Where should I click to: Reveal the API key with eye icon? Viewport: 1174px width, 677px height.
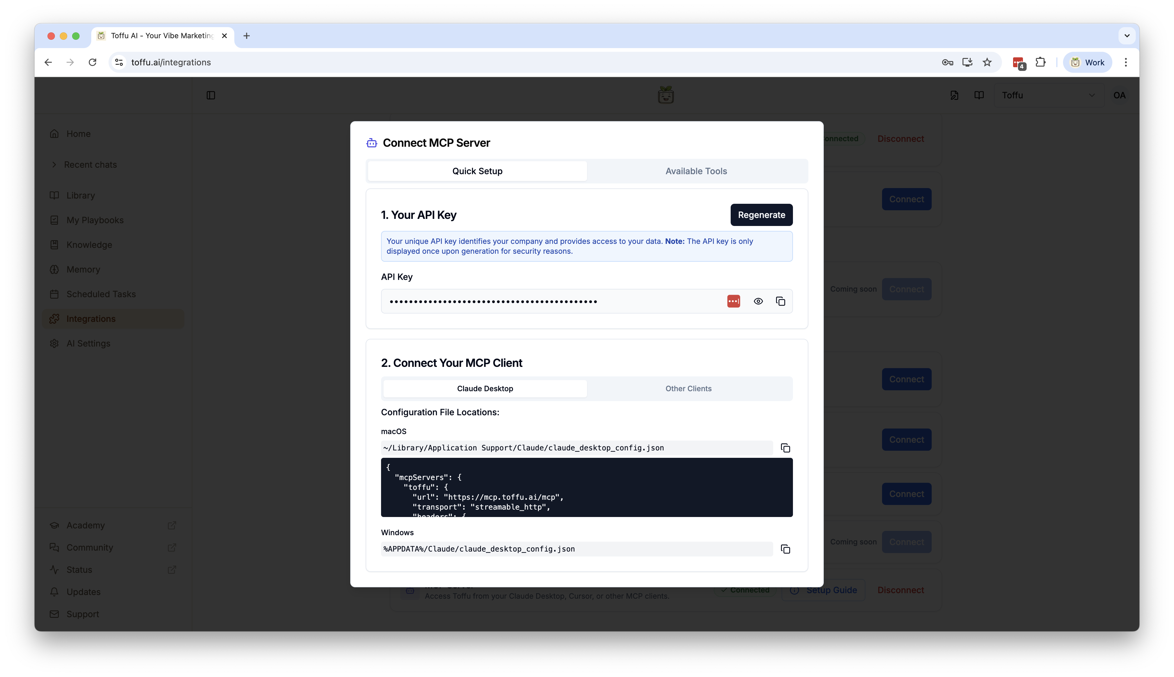[x=758, y=301]
